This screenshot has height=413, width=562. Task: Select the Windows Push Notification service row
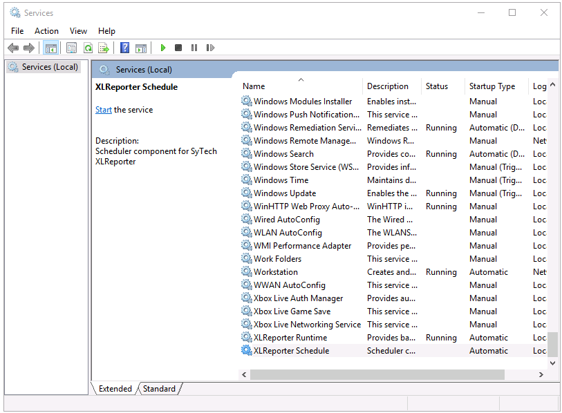[393, 114]
